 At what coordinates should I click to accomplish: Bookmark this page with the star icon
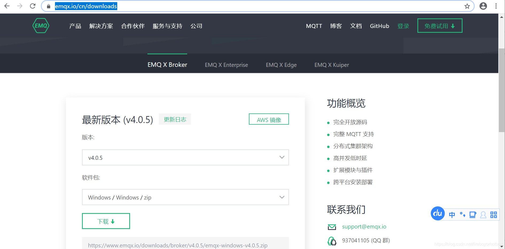(467, 6)
